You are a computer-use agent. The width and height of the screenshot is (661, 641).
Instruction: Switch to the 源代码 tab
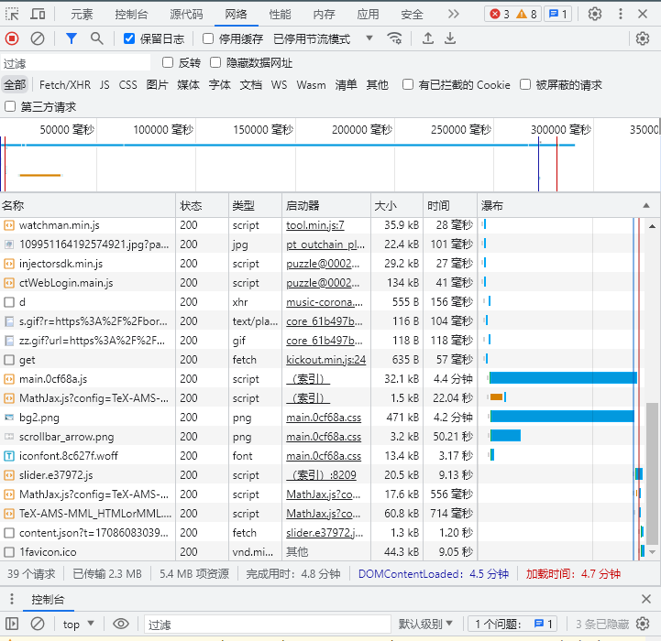pyautogui.click(x=186, y=15)
